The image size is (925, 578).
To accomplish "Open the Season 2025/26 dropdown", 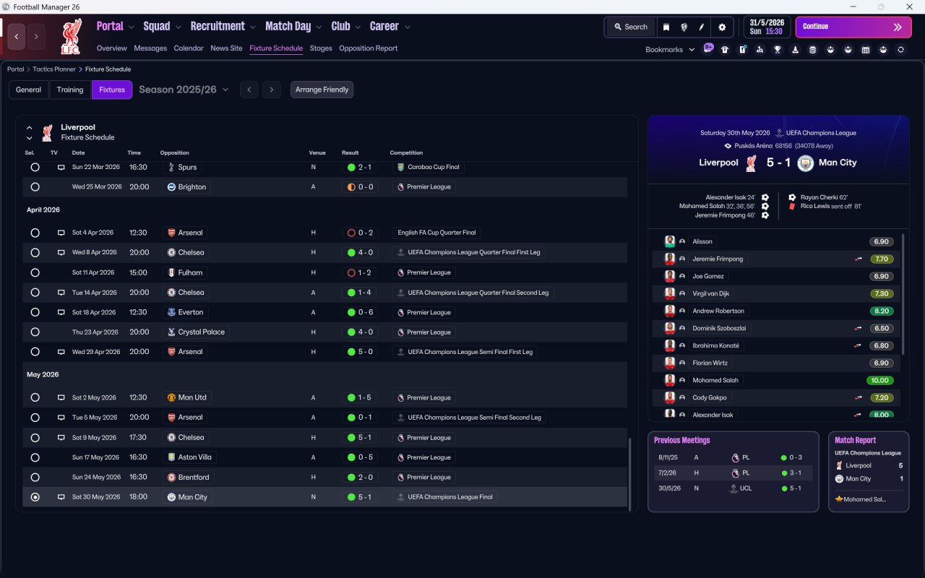I will [184, 90].
